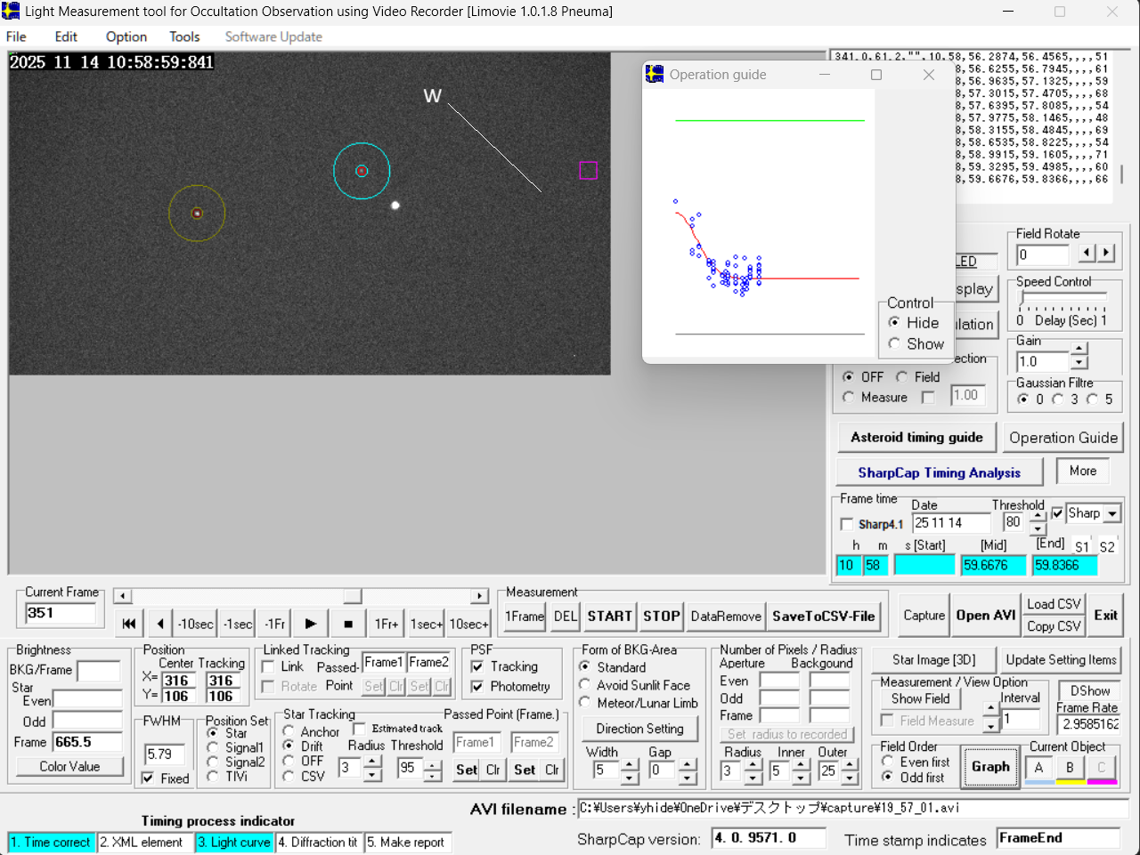
Task: Enable the Sharp4.1 frame time checkbox
Action: [847, 524]
